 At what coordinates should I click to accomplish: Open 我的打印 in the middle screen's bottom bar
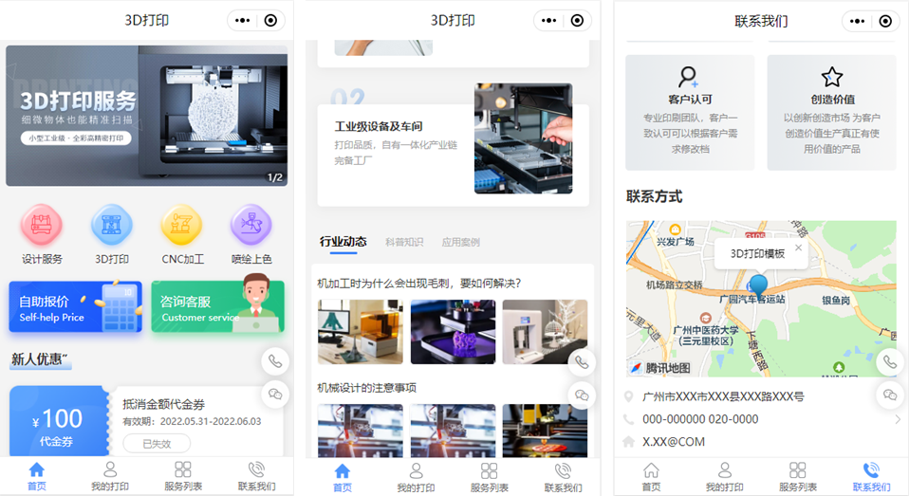point(416,478)
